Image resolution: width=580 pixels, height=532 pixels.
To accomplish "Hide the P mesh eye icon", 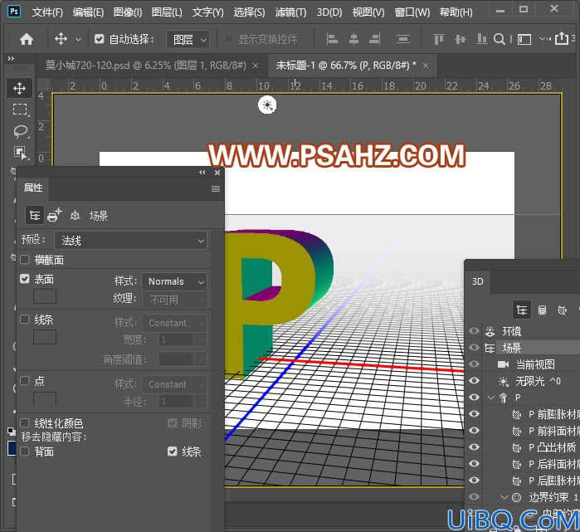I will 474,398.
